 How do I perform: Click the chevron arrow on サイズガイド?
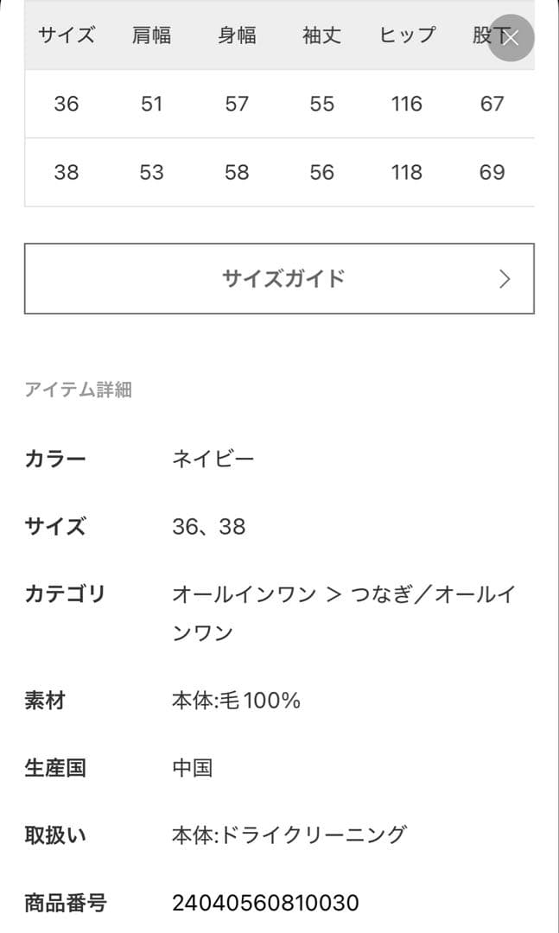[x=505, y=279]
